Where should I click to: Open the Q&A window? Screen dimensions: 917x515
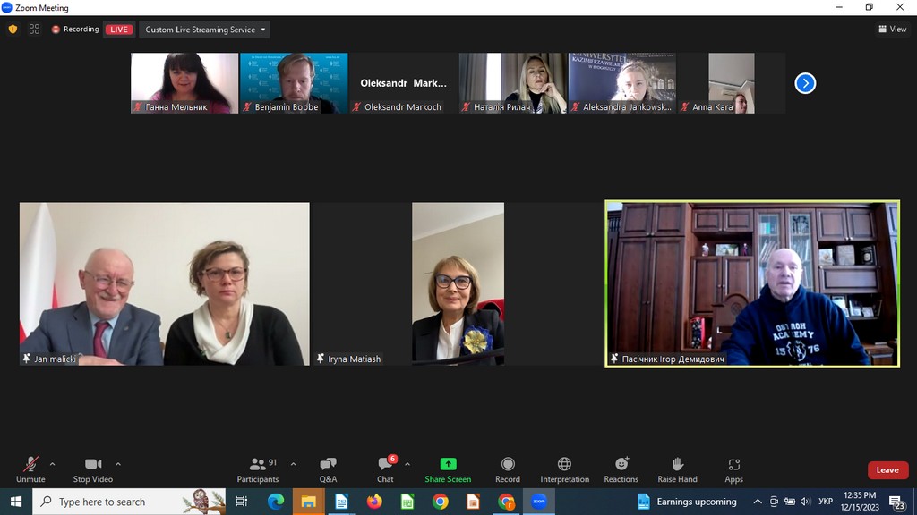(328, 469)
